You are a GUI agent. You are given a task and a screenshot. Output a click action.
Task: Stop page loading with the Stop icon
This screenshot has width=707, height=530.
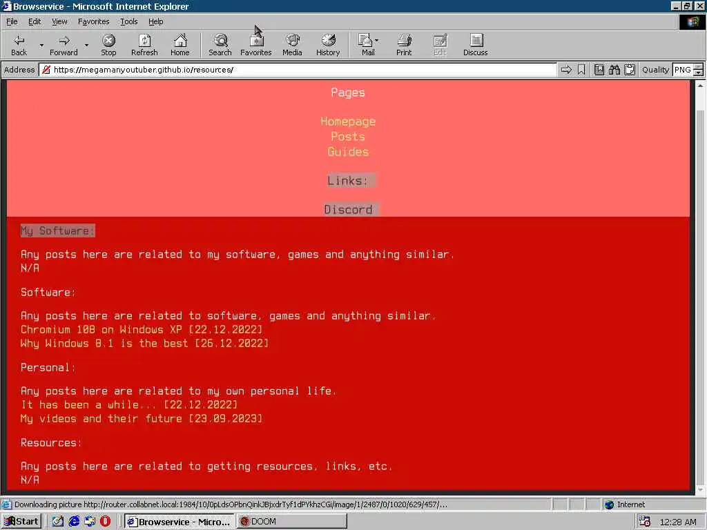[x=108, y=45]
